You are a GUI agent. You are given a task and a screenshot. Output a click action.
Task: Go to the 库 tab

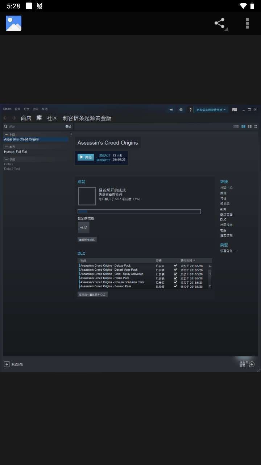[x=39, y=118]
